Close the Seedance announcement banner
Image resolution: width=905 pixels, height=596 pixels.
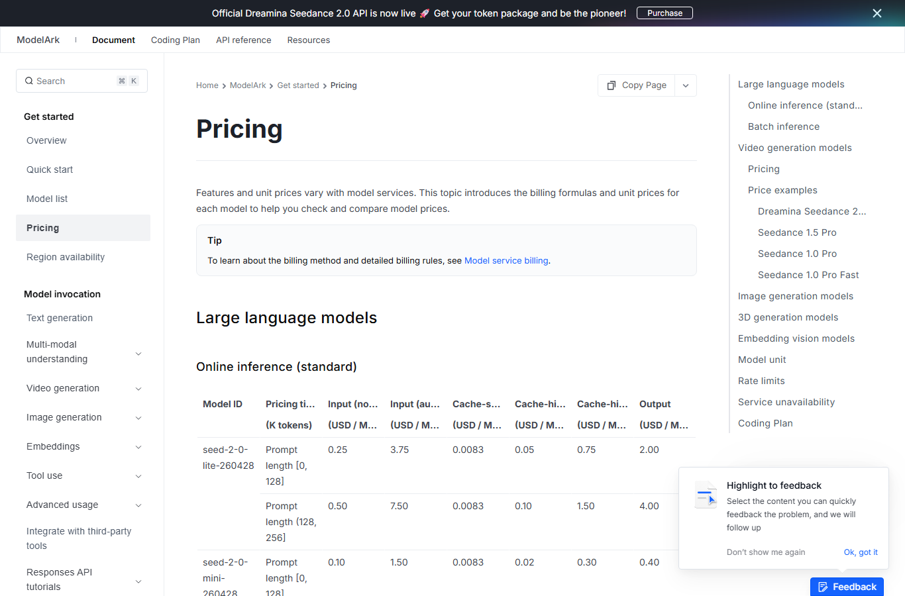click(x=877, y=13)
